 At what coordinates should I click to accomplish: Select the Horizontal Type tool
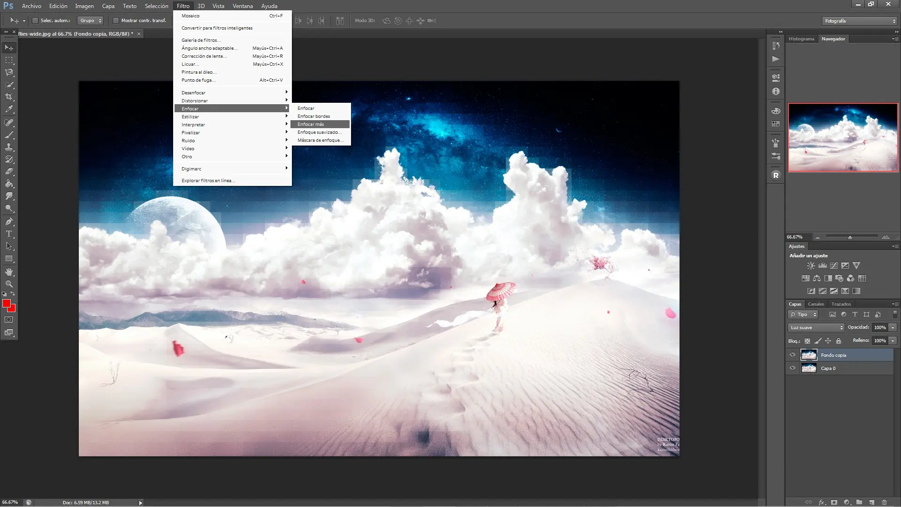[x=9, y=234]
